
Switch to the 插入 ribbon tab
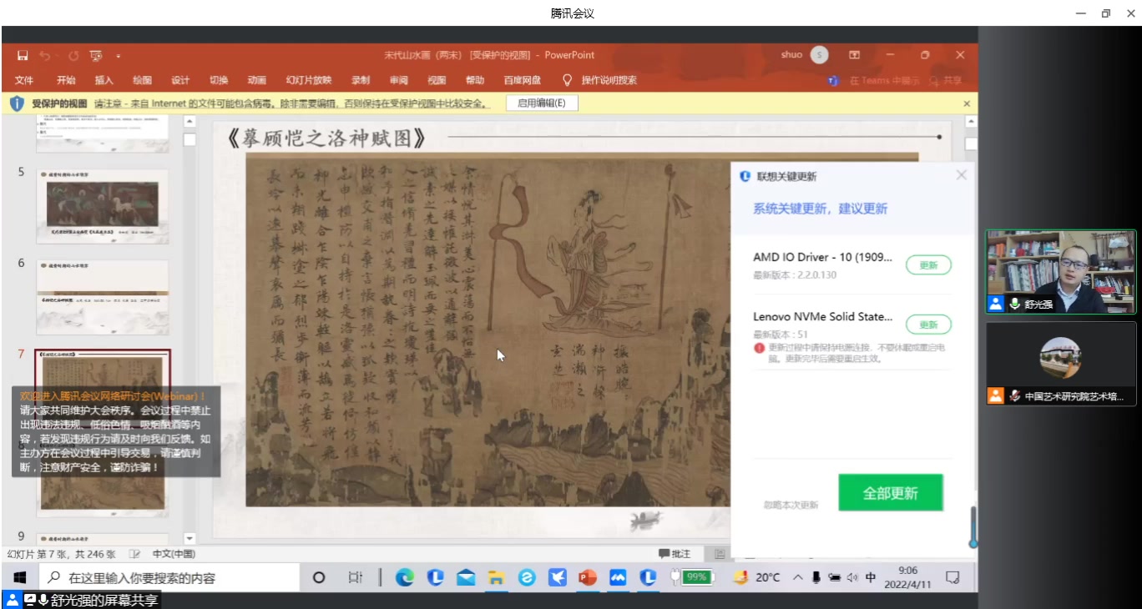pyautogui.click(x=104, y=80)
